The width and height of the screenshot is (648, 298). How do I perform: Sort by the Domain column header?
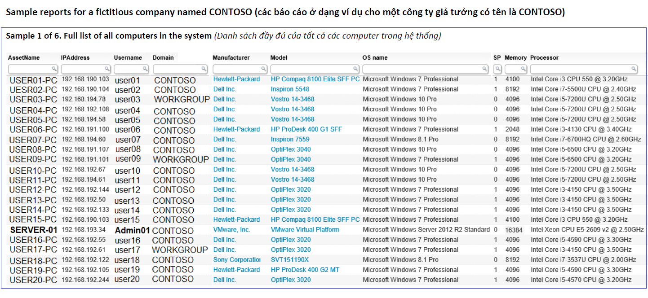[163, 57]
